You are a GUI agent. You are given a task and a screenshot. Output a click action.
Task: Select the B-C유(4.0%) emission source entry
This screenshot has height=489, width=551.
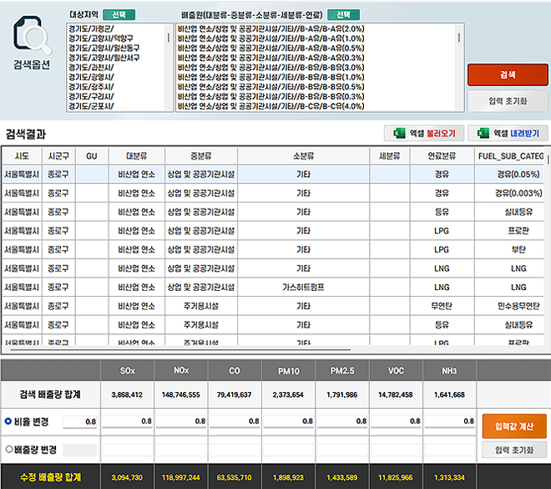[x=271, y=106]
